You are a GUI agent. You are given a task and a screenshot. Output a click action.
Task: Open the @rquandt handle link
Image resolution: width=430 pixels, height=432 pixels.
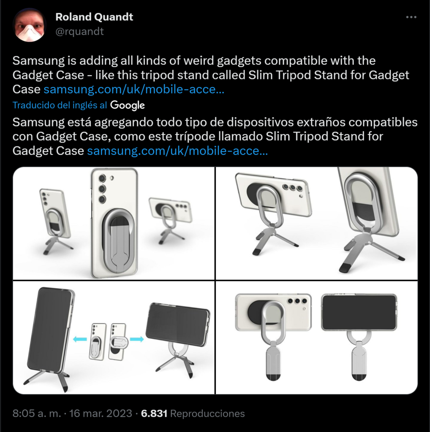pyautogui.click(x=79, y=31)
